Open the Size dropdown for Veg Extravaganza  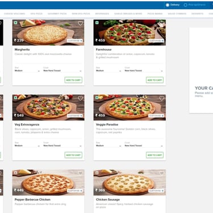point(27,145)
